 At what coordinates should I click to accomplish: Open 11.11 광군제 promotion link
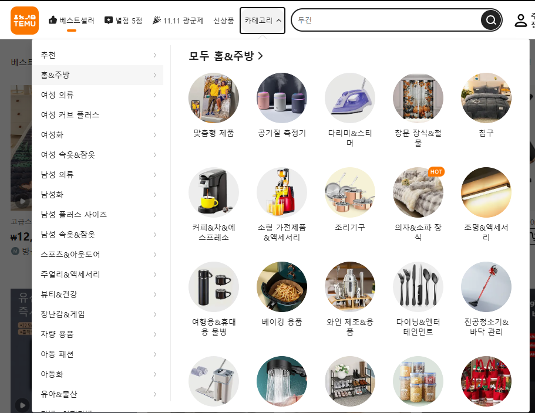pyautogui.click(x=178, y=21)
